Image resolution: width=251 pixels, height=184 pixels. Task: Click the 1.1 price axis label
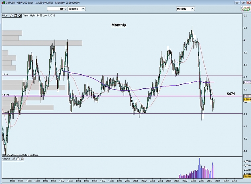[x=245, y=151]
